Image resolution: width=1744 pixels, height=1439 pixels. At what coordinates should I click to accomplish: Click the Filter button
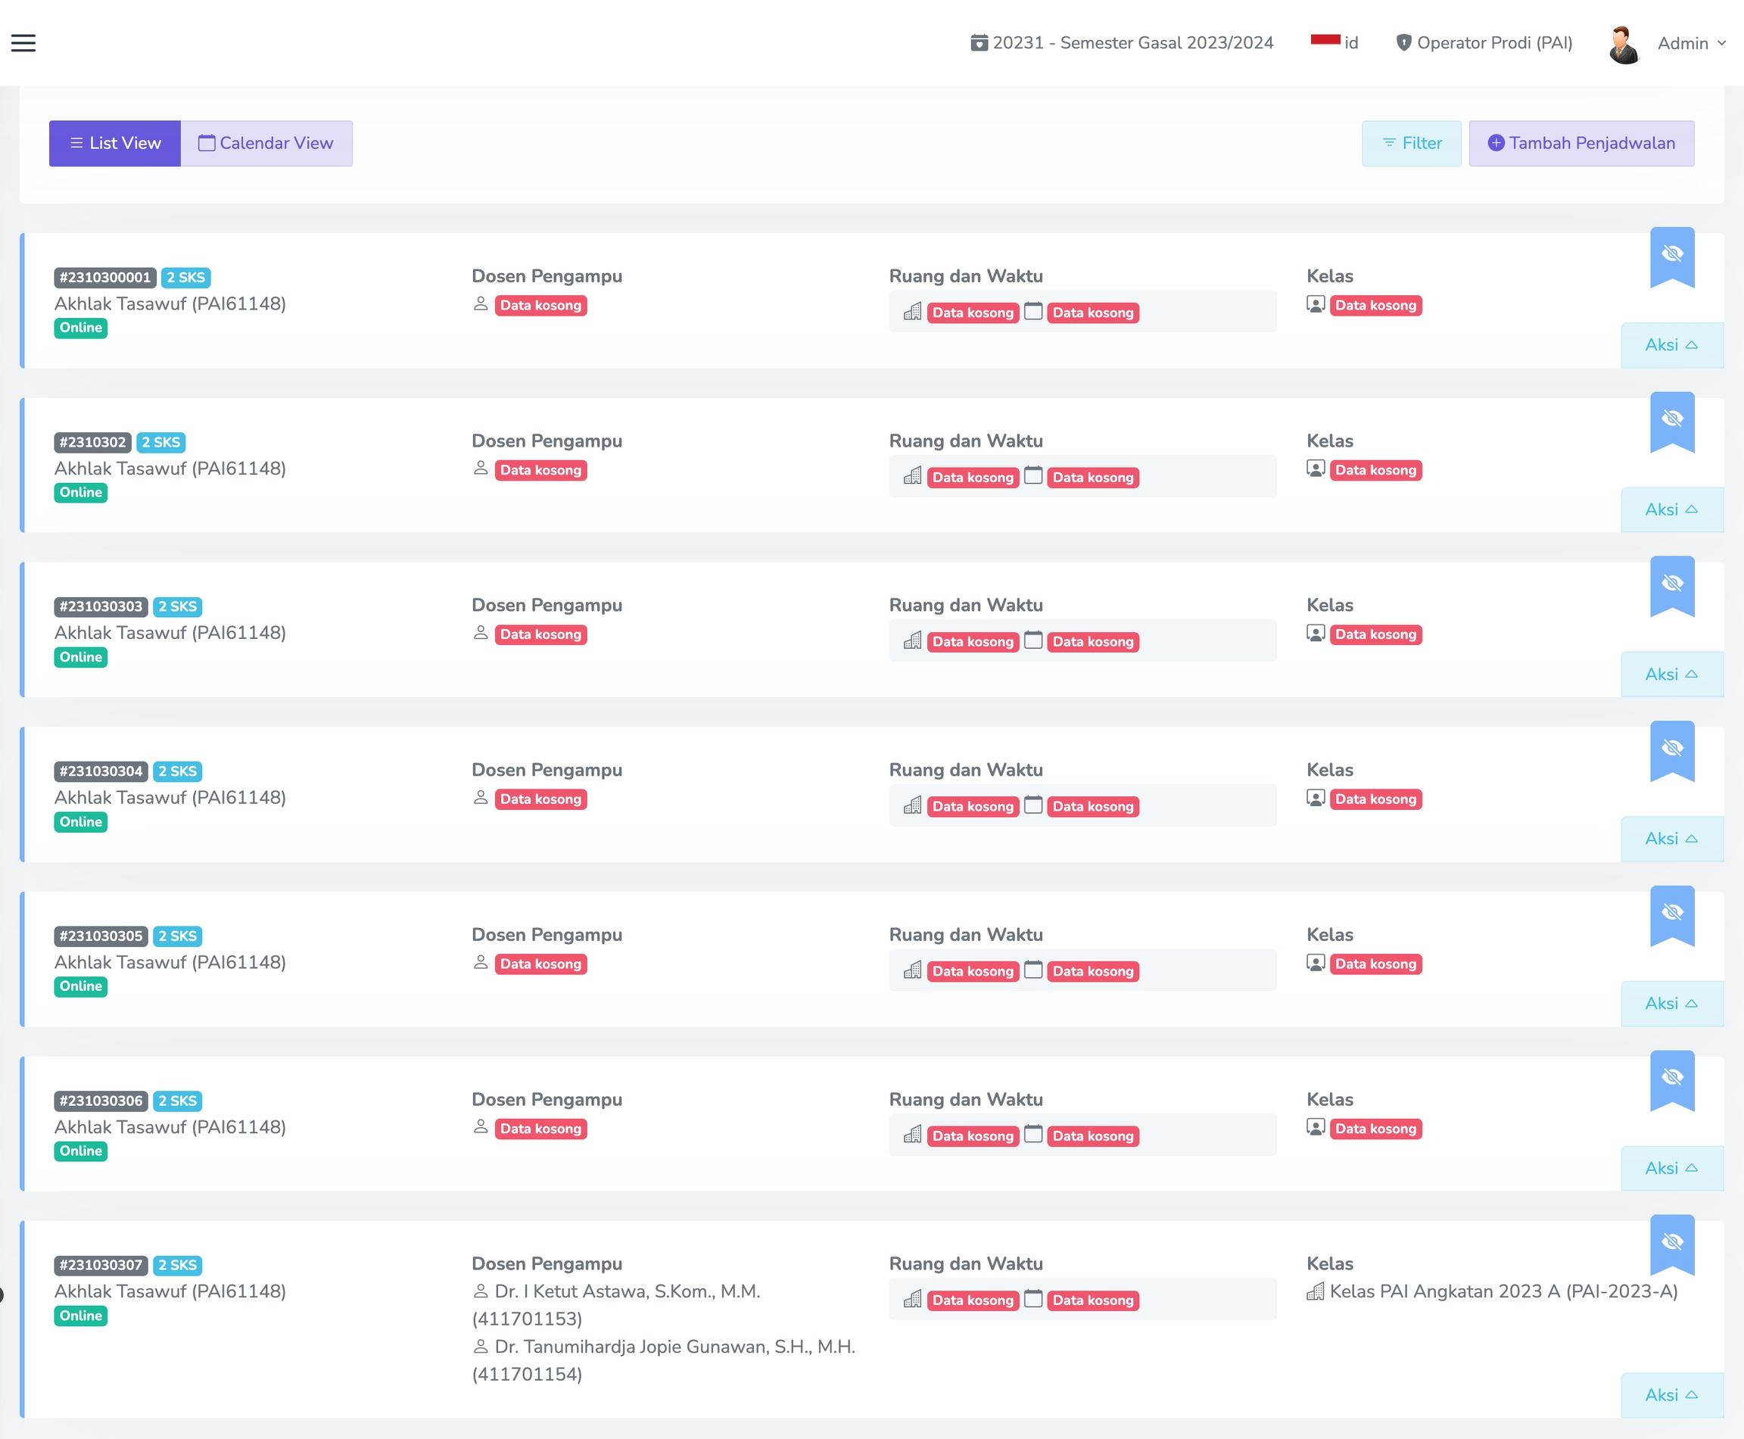pos(1411,143)
